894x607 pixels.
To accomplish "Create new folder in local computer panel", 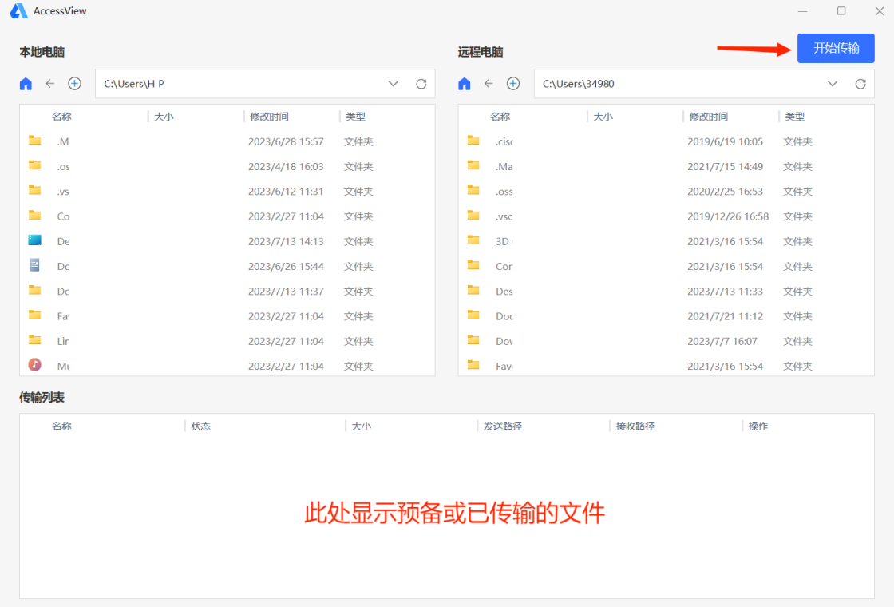I will pos(75,84).
